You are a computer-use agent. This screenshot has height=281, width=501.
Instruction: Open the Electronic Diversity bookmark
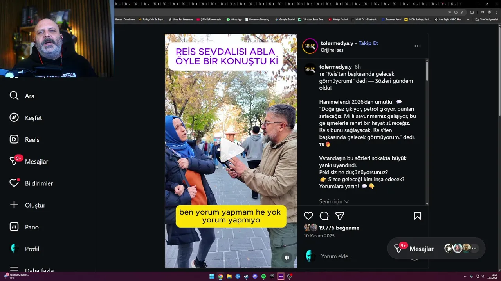[x=258, y=20]
